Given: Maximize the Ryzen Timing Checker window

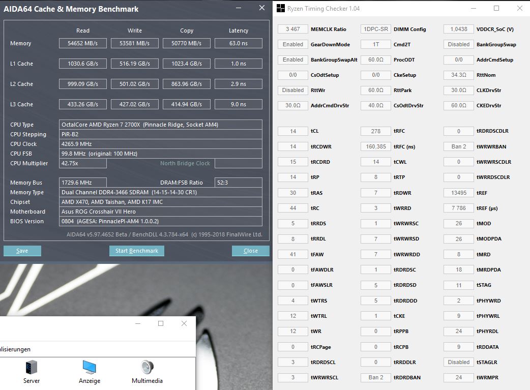Looking at the screenshot, I should 496,8.
